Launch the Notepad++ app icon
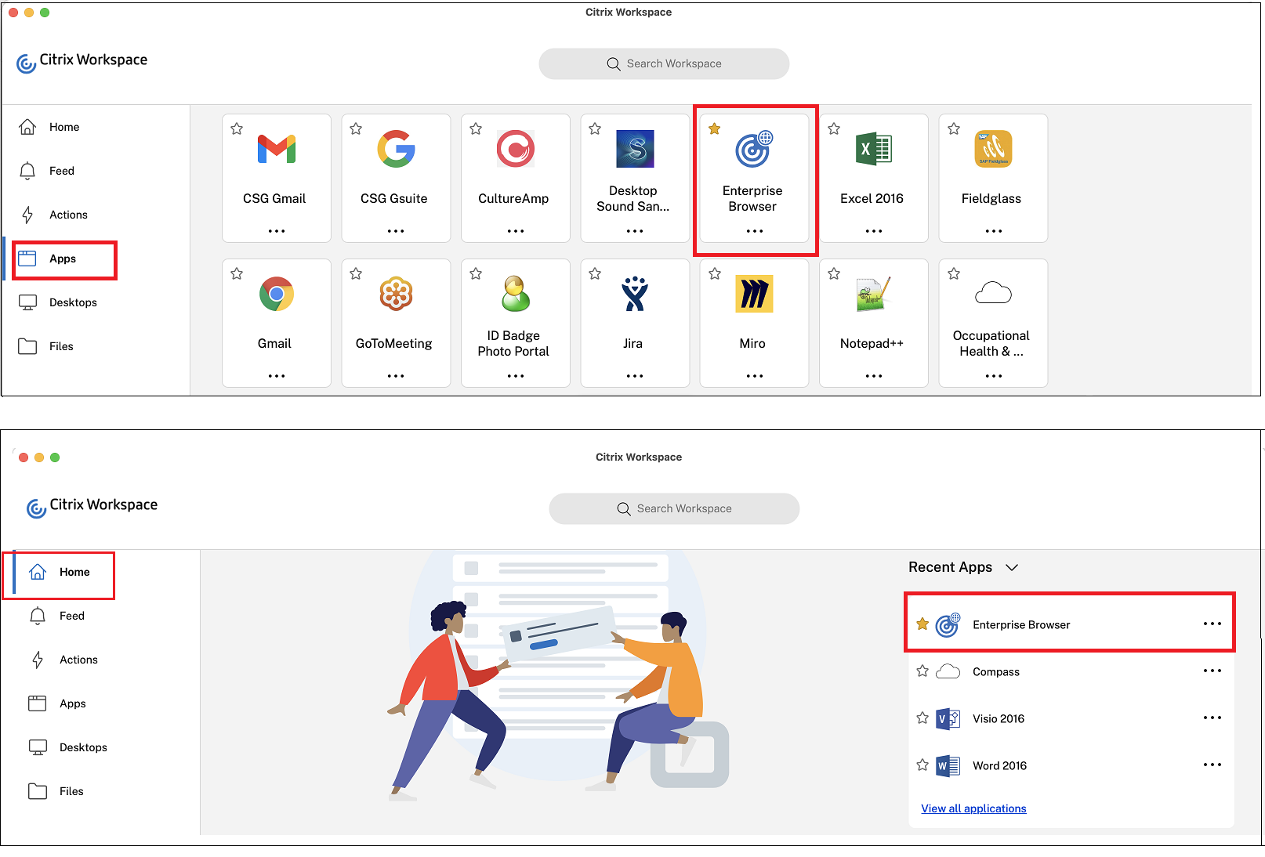This screenshot has height=857, width=1265. (873, 295)
